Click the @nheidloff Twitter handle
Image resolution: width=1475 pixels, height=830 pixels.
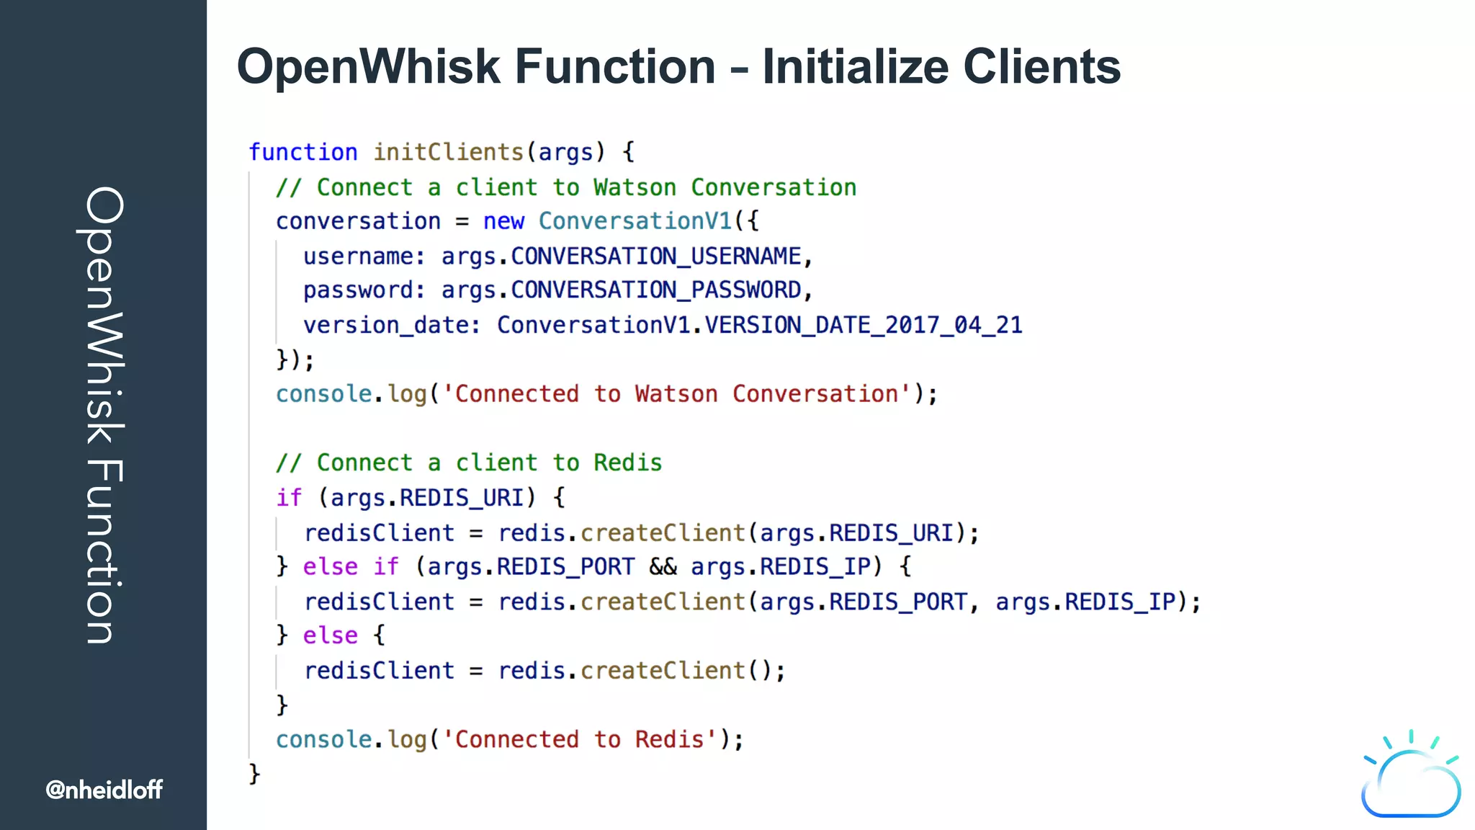pos(104,790)
